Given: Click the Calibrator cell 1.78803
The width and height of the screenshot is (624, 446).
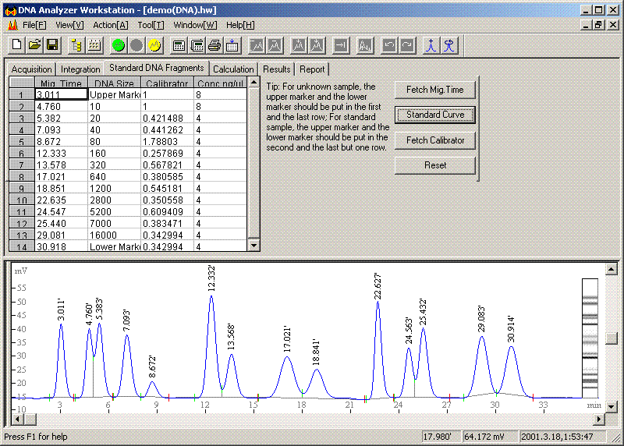Looking at the screenshot, I should (167, 141).
